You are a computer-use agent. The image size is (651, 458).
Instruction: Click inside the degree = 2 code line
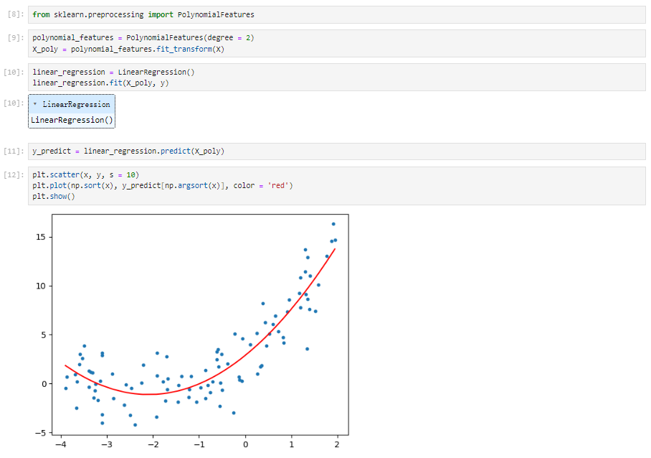pos(143,38)
